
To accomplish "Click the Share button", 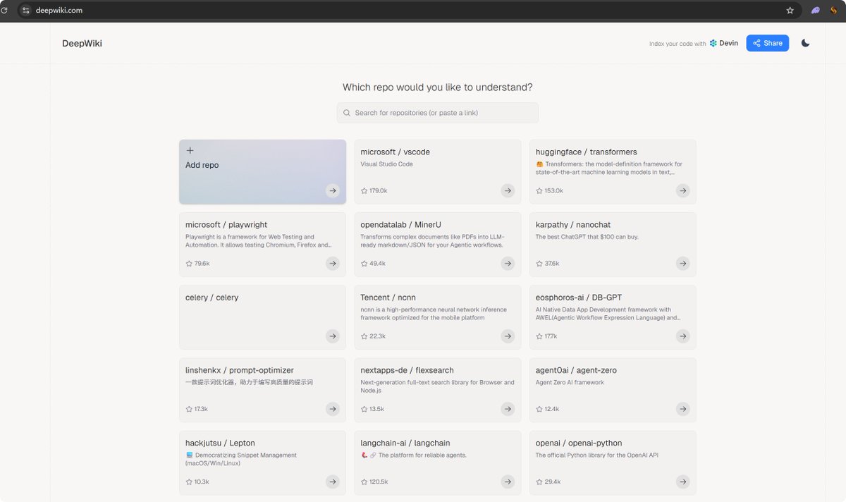I will click(768, 43).
